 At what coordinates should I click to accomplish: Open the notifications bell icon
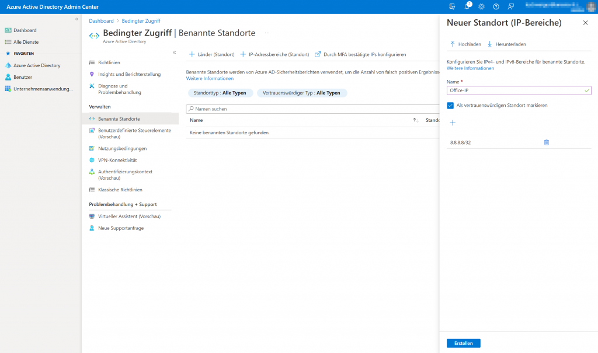click(467, 6)
